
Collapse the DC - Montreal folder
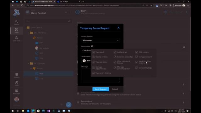(x=29, y=33)
